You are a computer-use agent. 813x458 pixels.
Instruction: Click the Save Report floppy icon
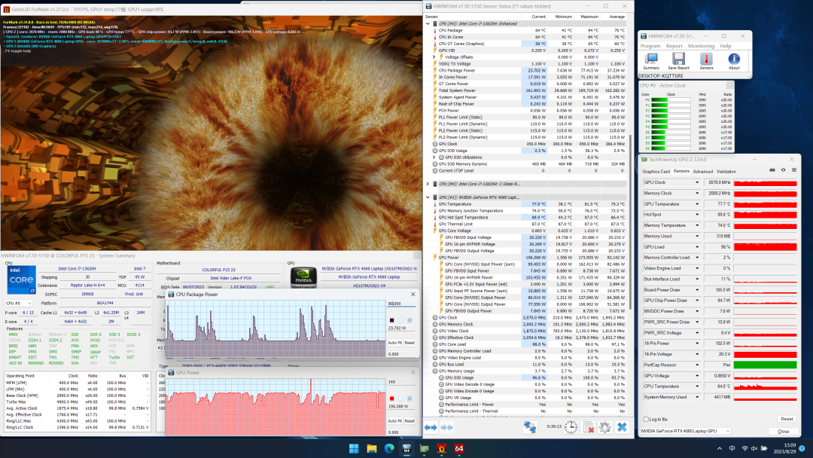click(678, 60)
